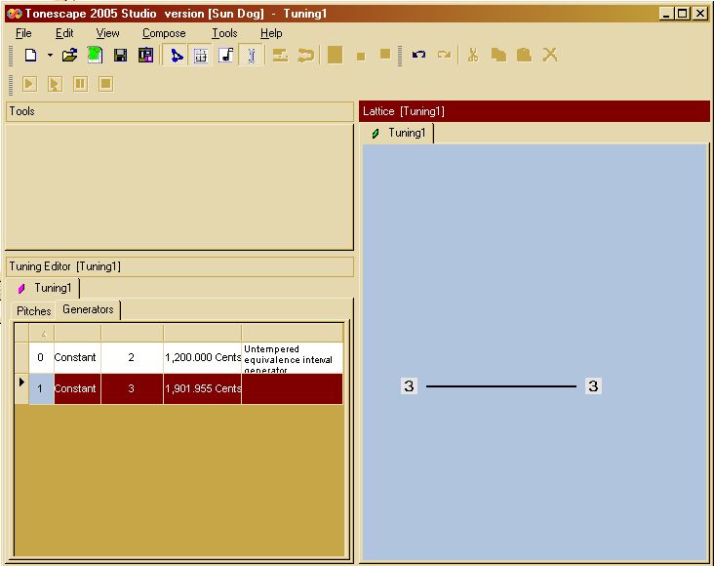Click the Pause playback button
The width and height of the screenshot is (714, 566).
pyautogui.click(x=81, y=84)
